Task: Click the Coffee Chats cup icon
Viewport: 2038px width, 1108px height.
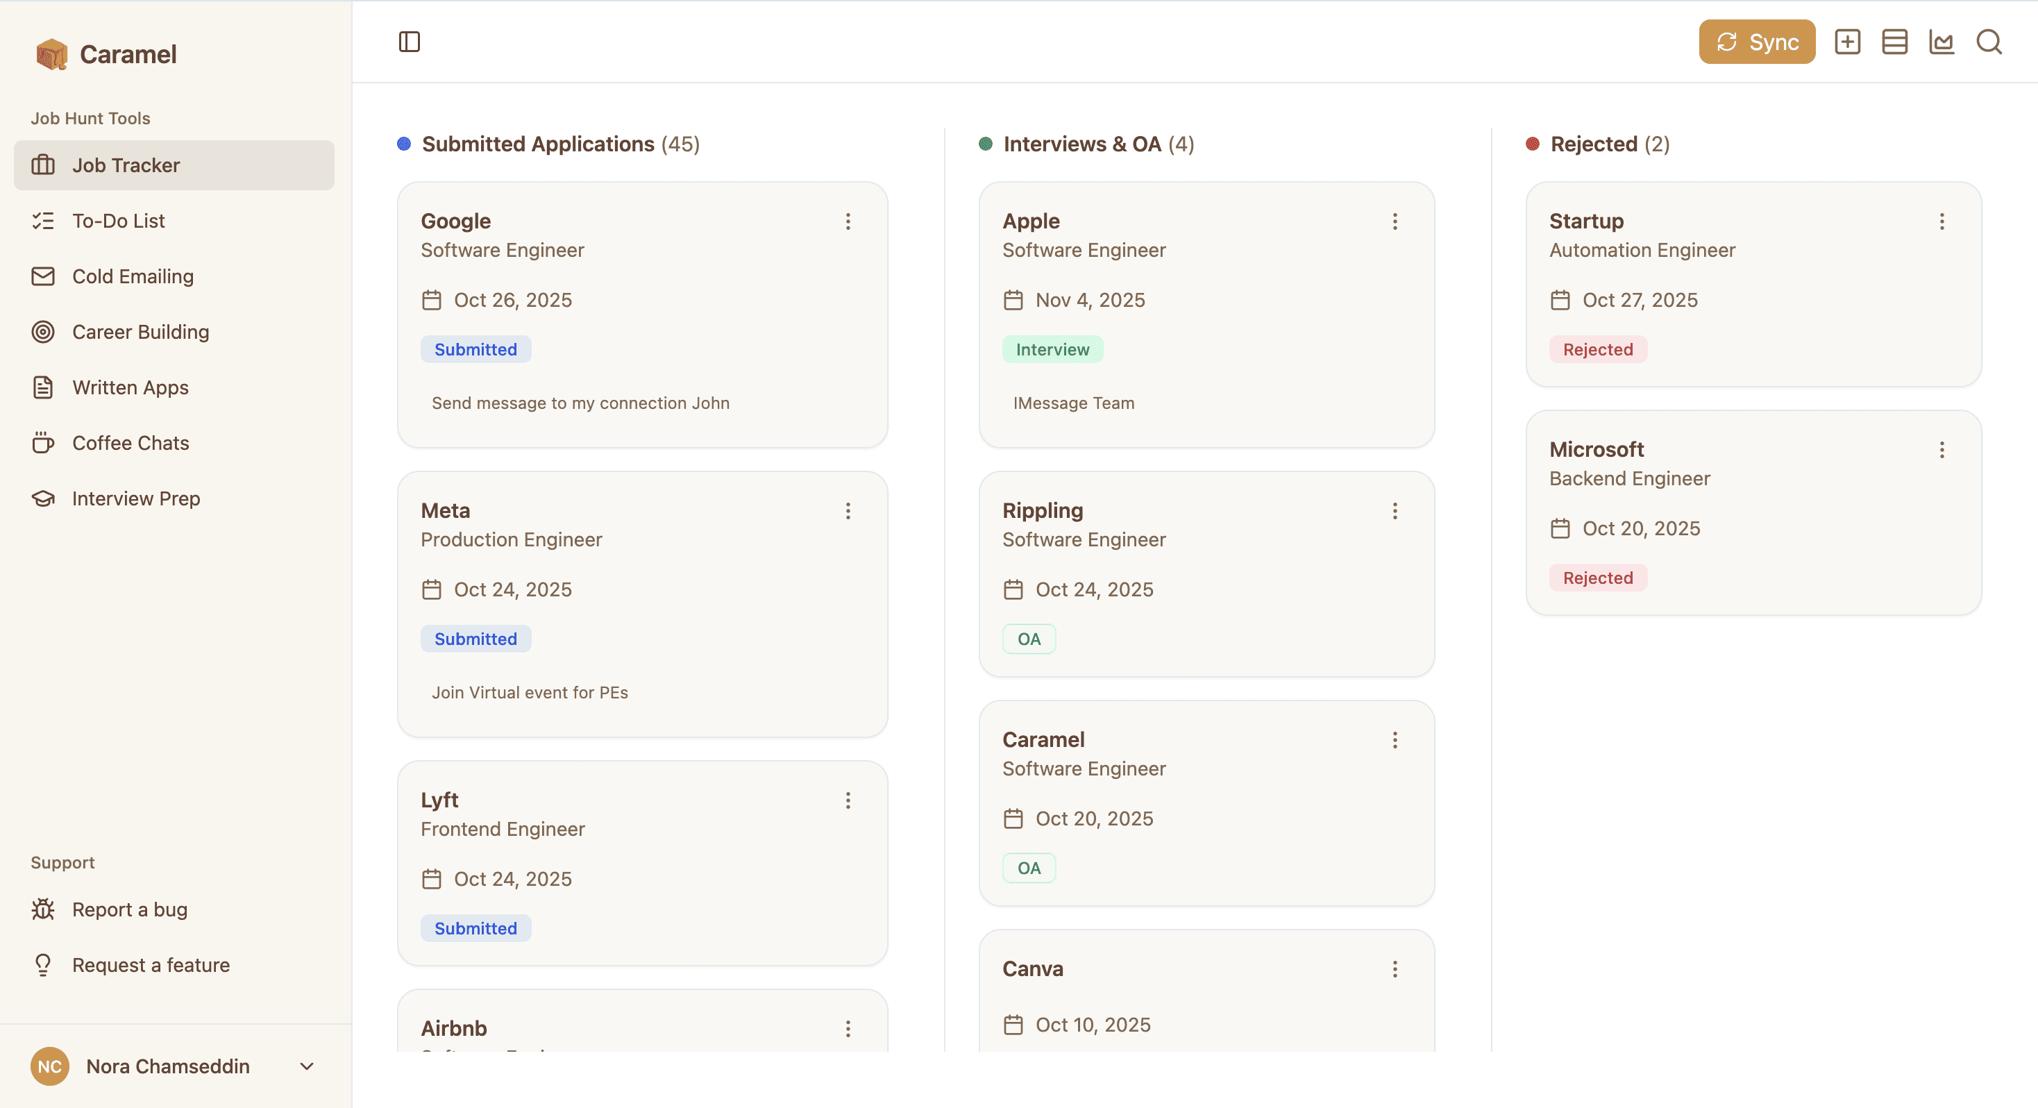Action: coord(43,442)
